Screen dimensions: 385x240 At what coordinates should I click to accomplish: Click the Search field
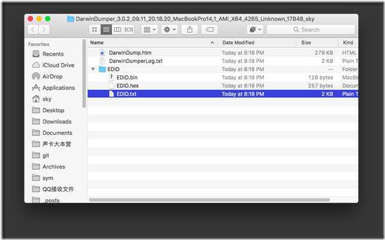311,30
